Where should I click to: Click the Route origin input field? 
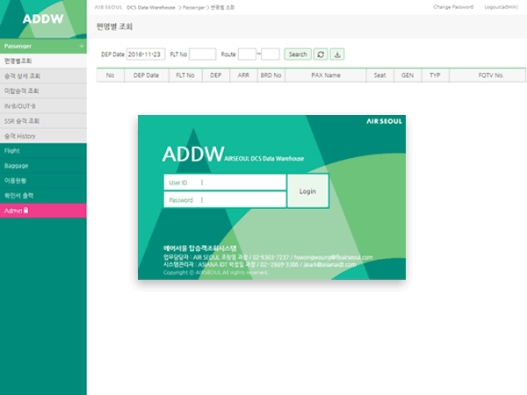[247, 54]
